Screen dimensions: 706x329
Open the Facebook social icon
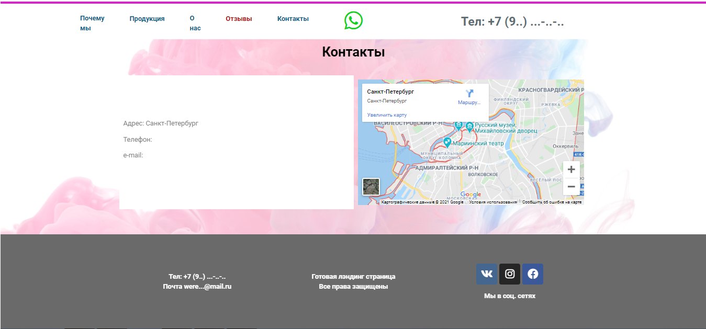[533, 274]
